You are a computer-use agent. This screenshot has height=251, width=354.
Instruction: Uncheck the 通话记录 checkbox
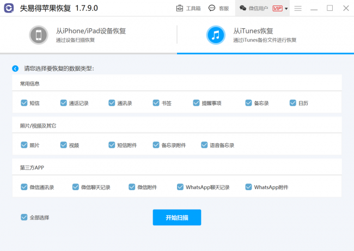tap(63, 103)
